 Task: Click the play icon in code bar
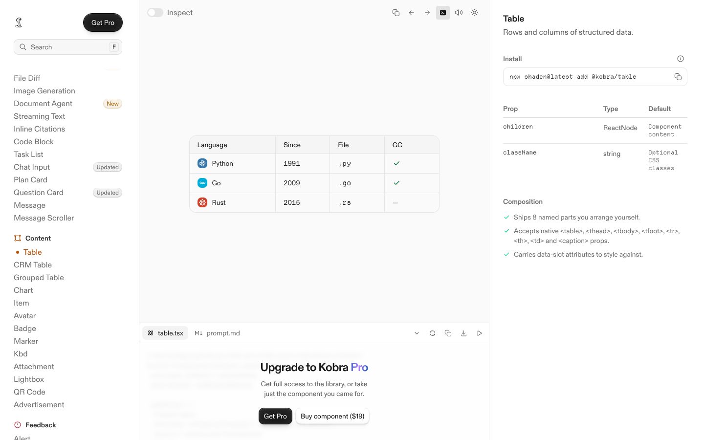480,333
